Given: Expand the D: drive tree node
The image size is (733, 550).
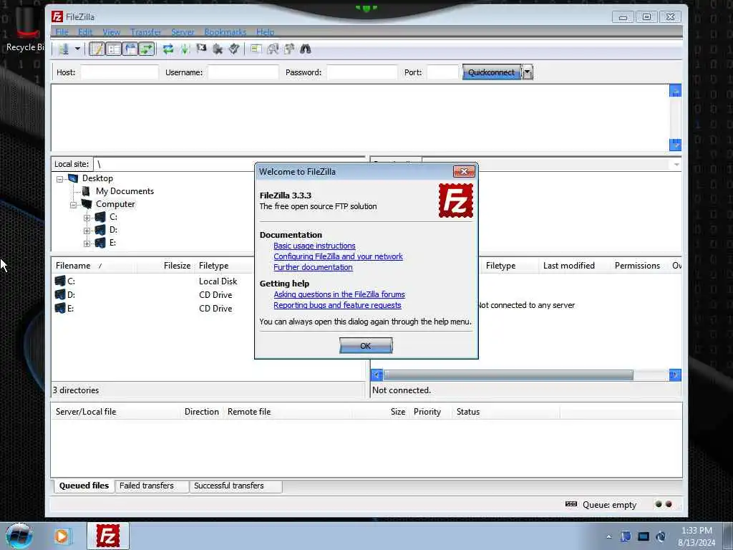Looking at the screenshot, I should pyautogui.click(x=87, y=231).
